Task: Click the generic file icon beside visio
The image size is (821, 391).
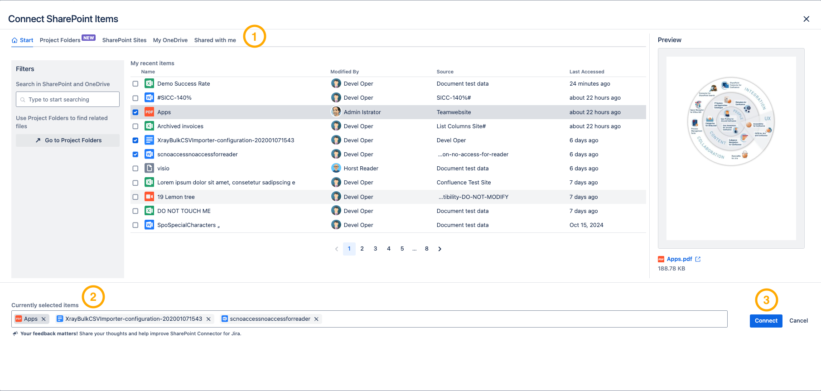Action: 149,168
